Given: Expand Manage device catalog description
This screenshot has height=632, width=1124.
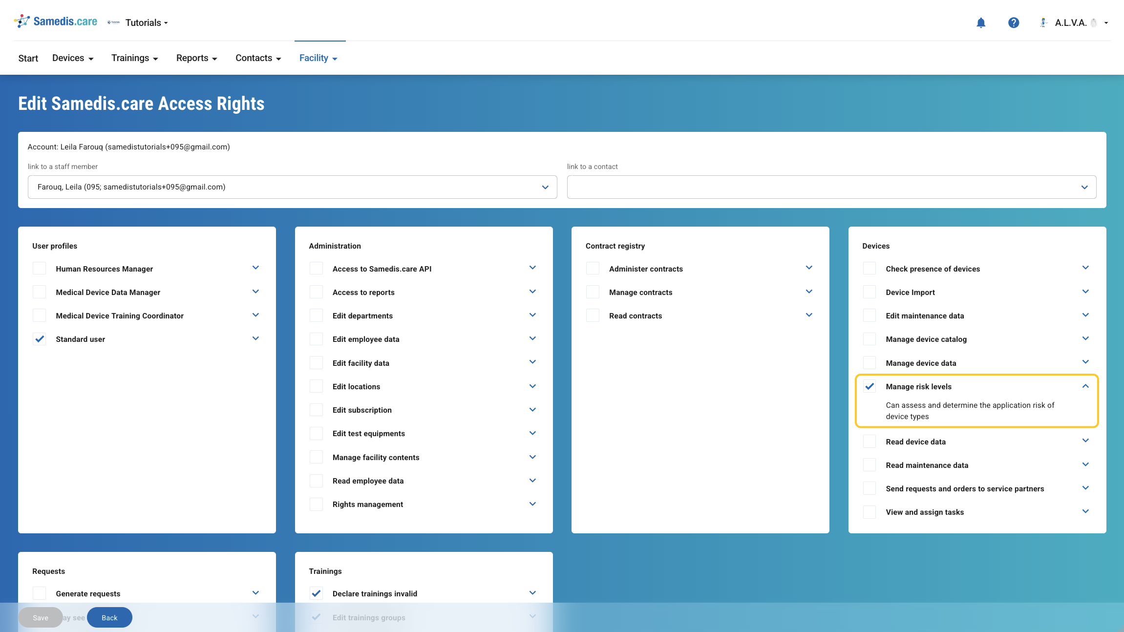Looking at the screenshot, I should click(x=1085, y=338).
